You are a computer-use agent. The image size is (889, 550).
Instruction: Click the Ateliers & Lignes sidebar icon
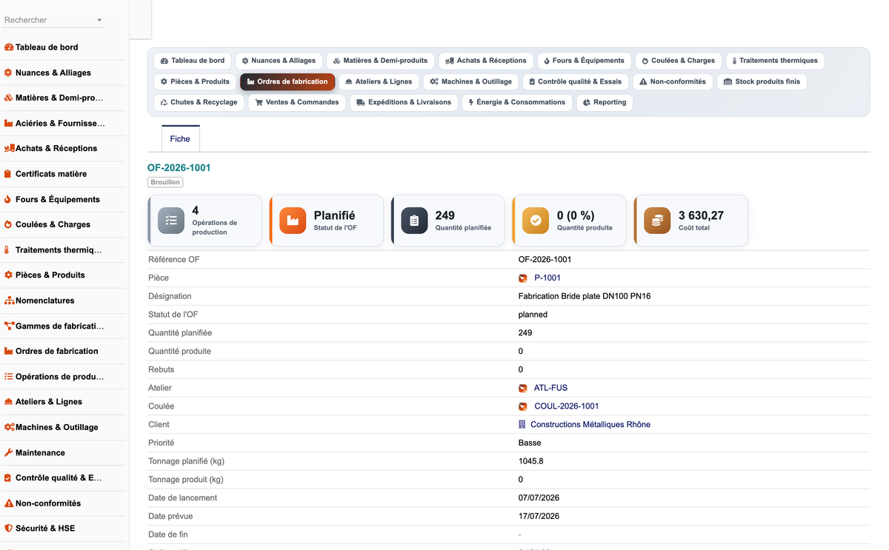click(x=9, y=401)
